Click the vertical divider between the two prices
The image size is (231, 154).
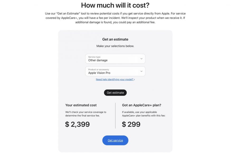[115, 115]
